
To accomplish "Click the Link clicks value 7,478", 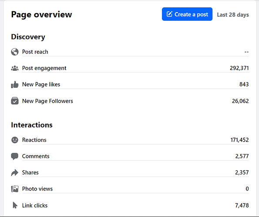I will tap(242, 205).
